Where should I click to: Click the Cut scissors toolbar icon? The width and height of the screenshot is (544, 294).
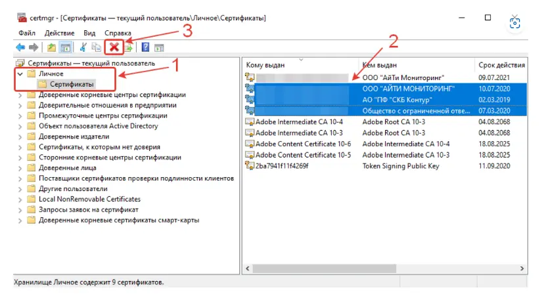pyautogui.click(x=83, y=47)
